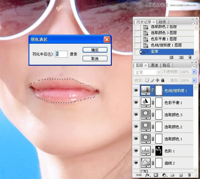Toggle lock position move icon
The height and width of the screenshot is (179, 200).
[x=158, y=80]
